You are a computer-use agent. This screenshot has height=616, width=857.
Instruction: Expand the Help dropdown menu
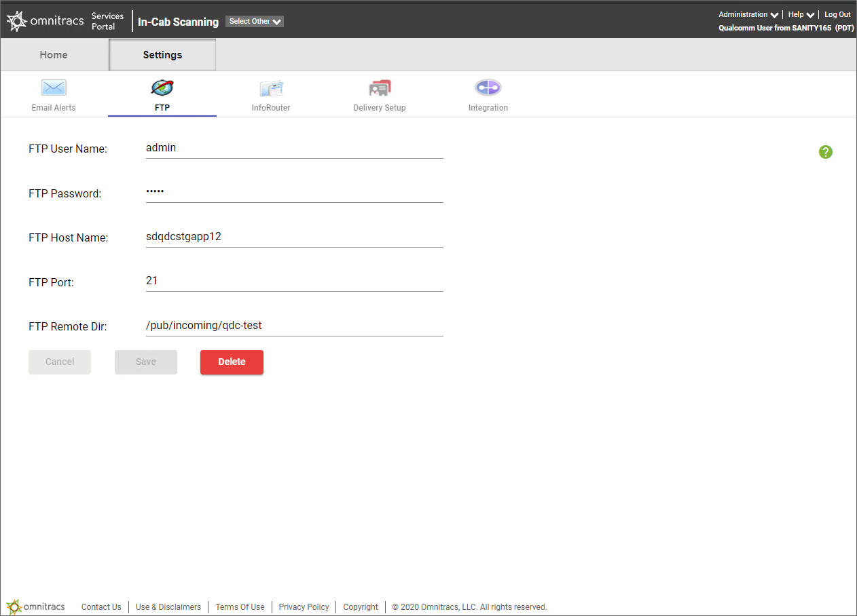[x=801, y=14]
